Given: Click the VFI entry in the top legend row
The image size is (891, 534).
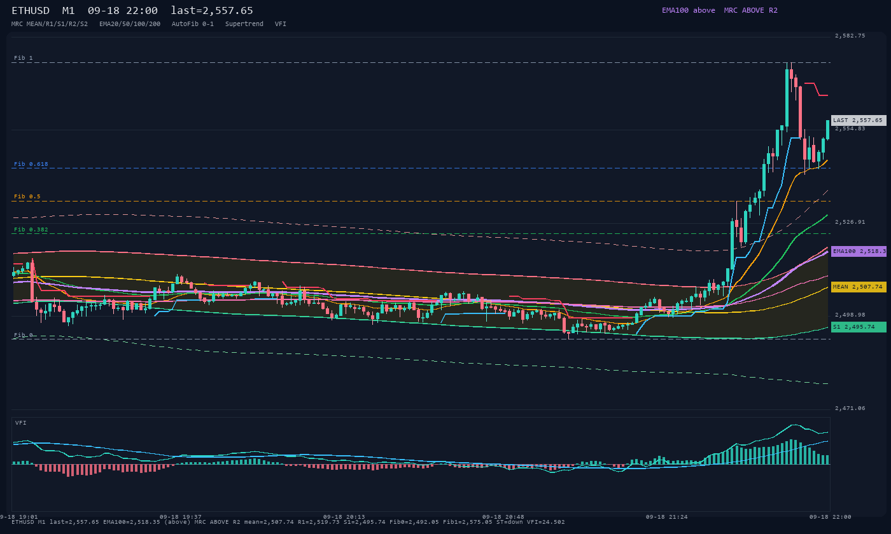Looking at the screenshot, I should tap(281, 24).
